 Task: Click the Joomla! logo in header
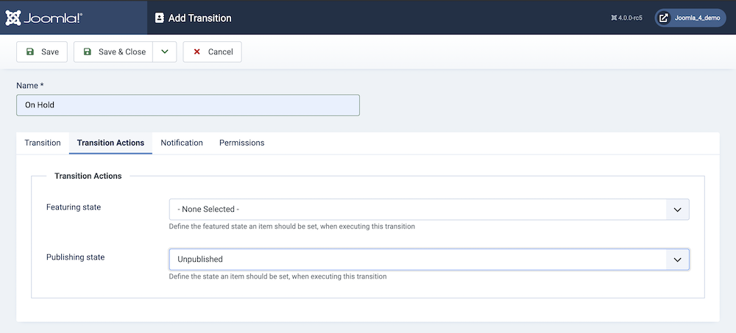(x=43, y=18)
